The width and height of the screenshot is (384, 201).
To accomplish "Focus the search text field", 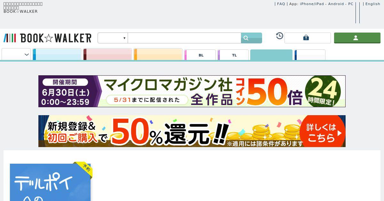I will (184, 38).
